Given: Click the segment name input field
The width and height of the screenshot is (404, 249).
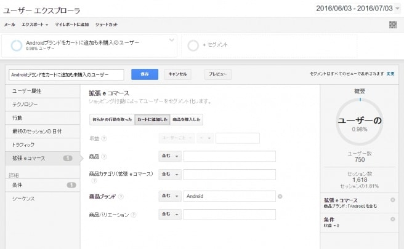Looking at the screenshot, I should tap(67, 74).
